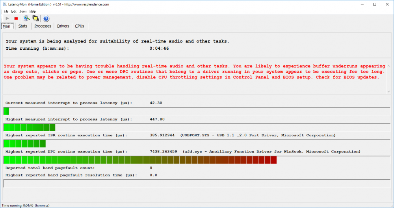Open the File menu
The height and width of the screenshot is (208, 394).
[x=6, y=11]
